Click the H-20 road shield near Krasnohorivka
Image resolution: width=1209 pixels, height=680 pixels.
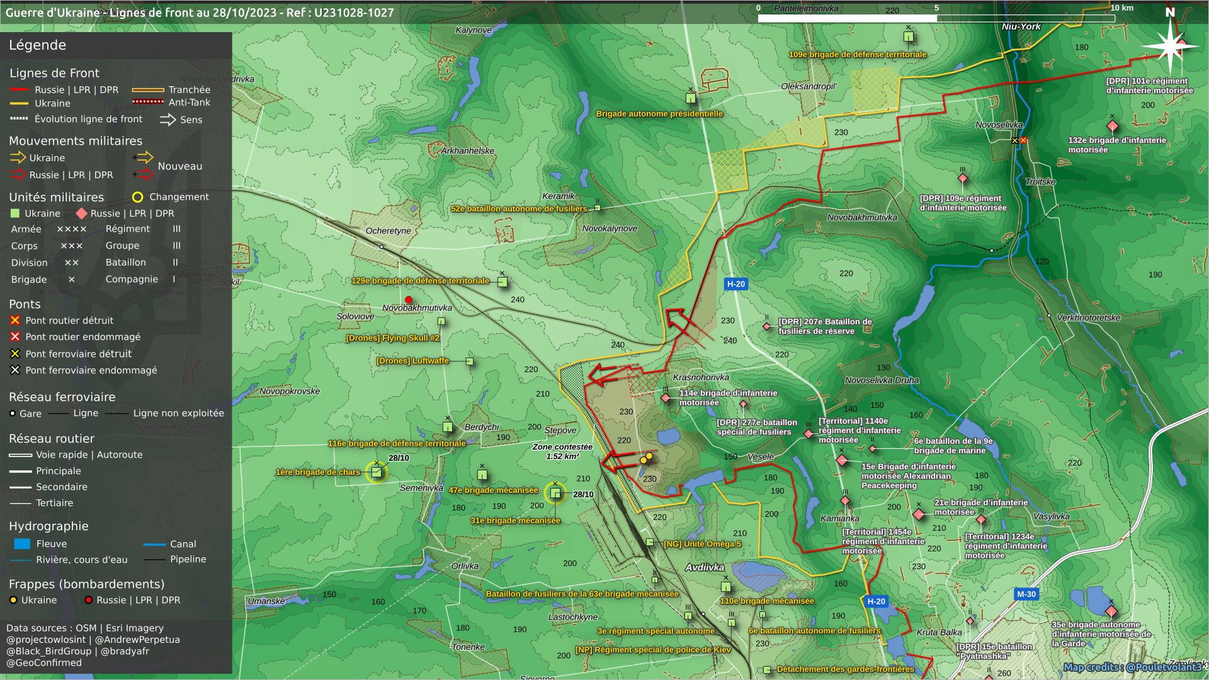coord(735,284)
